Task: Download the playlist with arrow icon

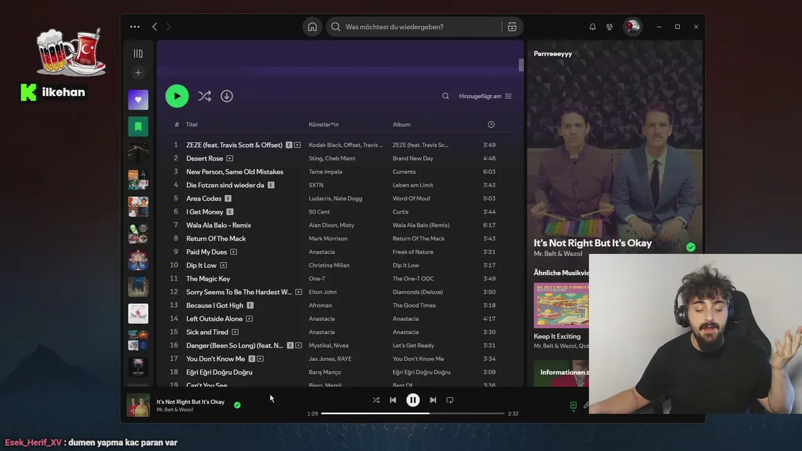Action: tap(227, 96)
